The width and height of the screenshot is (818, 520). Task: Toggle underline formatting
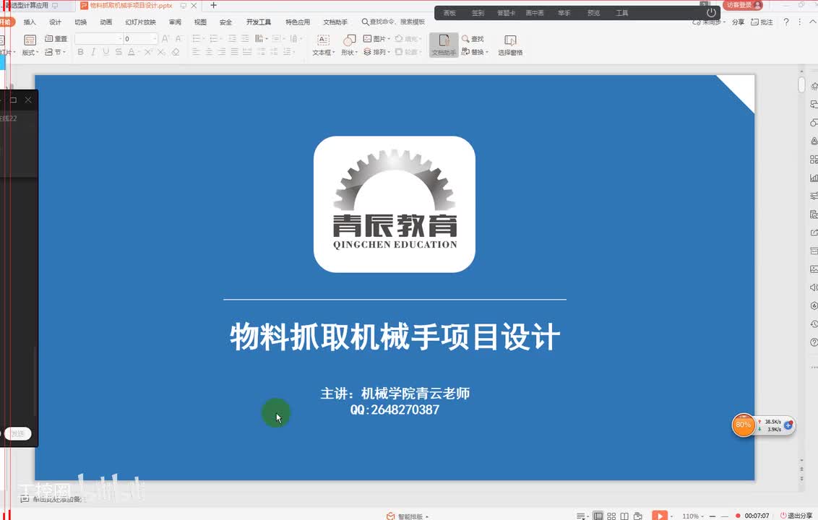tap(106, 51)
